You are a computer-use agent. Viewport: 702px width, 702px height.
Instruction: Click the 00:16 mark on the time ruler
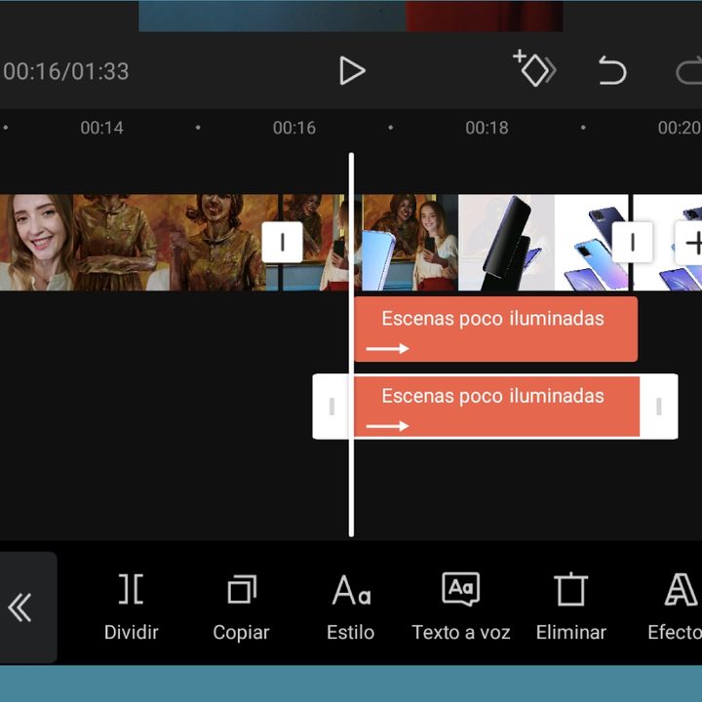[294, 128]
